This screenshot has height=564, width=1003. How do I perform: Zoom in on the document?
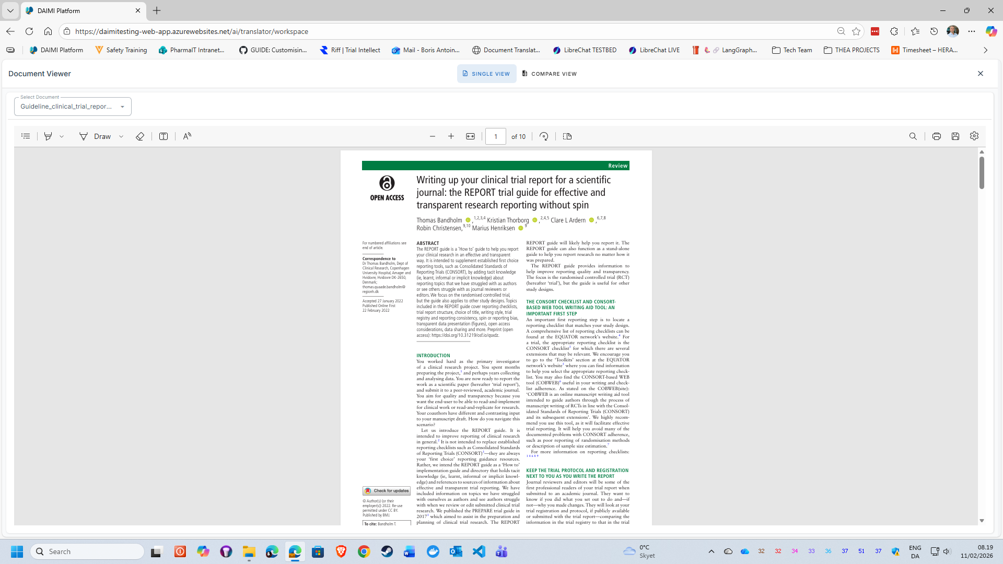(x=451, y=136)
